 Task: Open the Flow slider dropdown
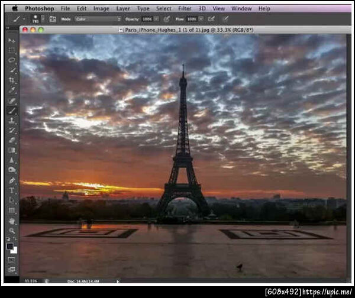(x=201, y=19)
